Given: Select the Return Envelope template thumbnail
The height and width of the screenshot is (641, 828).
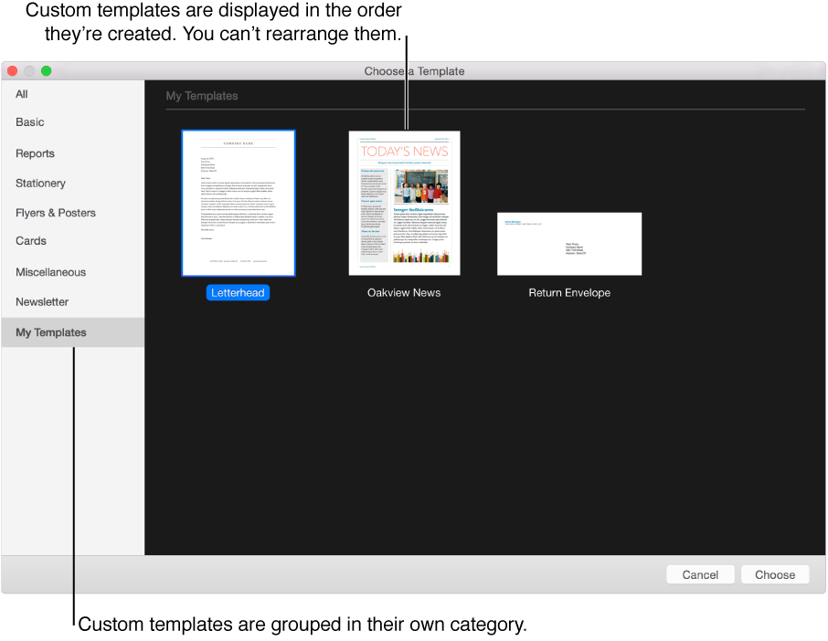Looking at the screenshot, I should click(x=569, y=244).
